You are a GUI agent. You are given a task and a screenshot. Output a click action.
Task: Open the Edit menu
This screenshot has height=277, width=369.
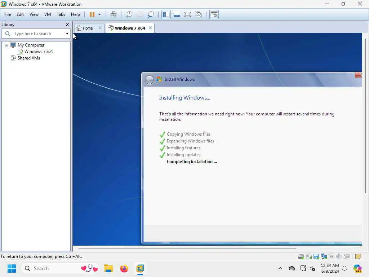(x=20, y=14)
